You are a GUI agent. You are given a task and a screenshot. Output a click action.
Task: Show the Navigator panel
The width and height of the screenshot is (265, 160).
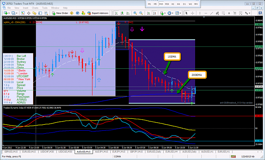(34, 13)
